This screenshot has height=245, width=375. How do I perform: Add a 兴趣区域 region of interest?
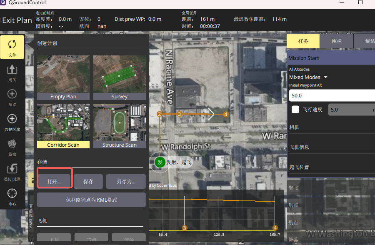[x=12, y=122]
